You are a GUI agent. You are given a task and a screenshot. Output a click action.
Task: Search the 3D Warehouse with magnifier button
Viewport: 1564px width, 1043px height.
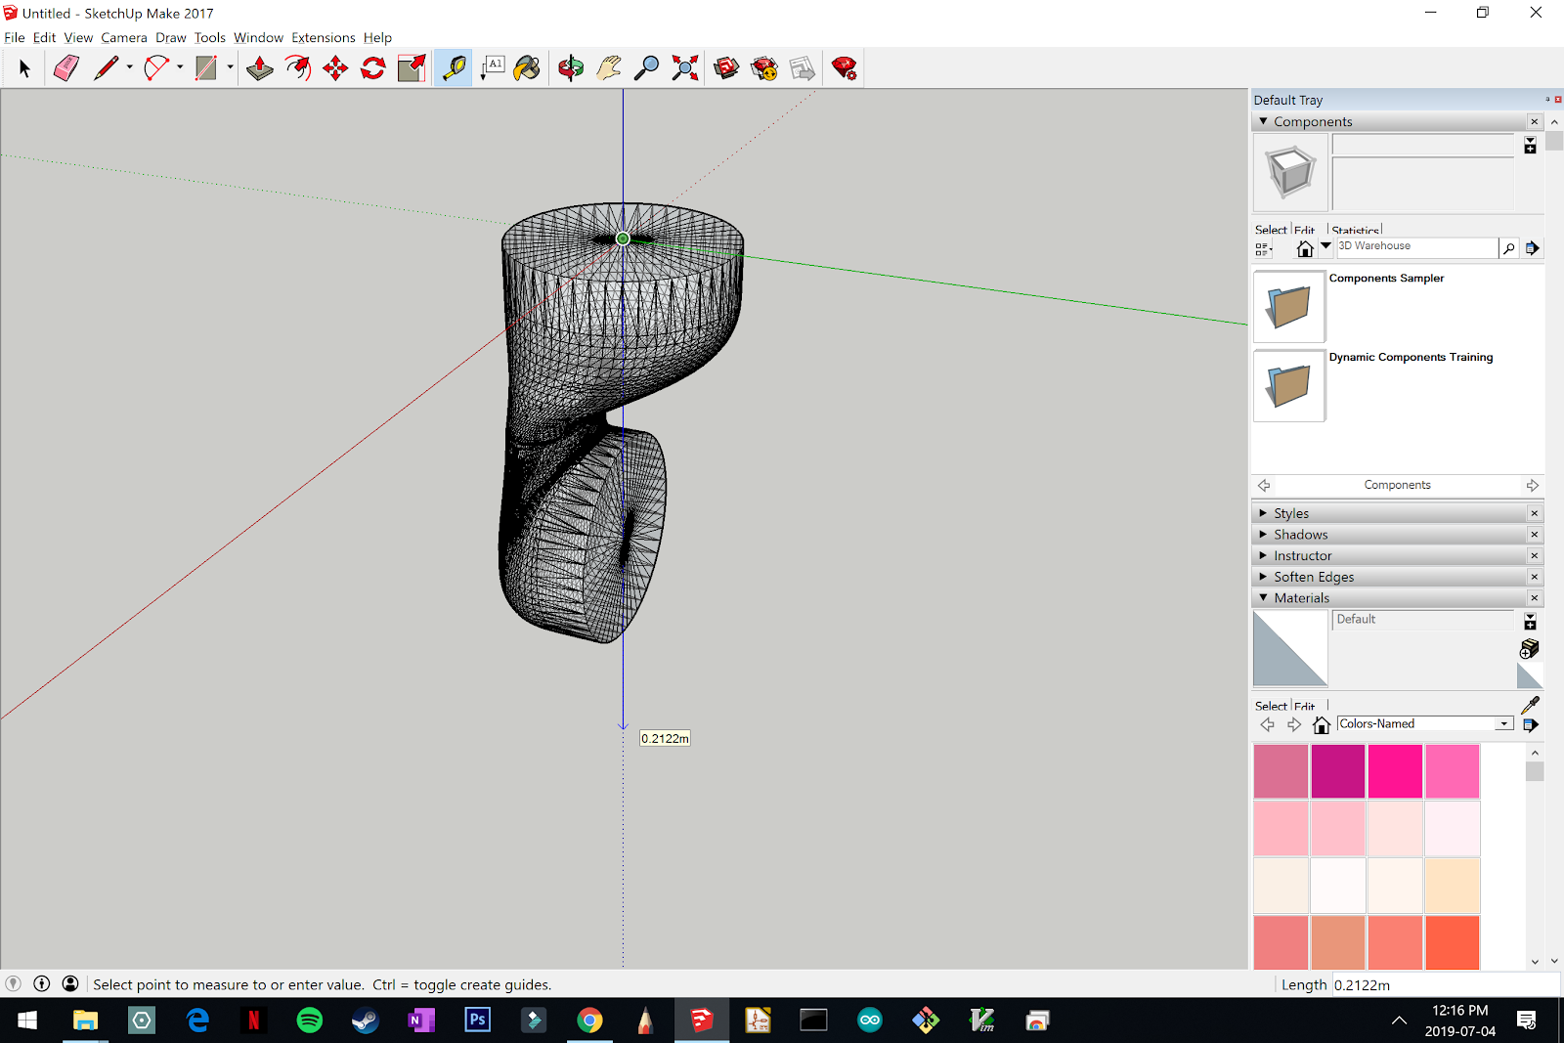pyautogui.click(x=1509, y=248)
